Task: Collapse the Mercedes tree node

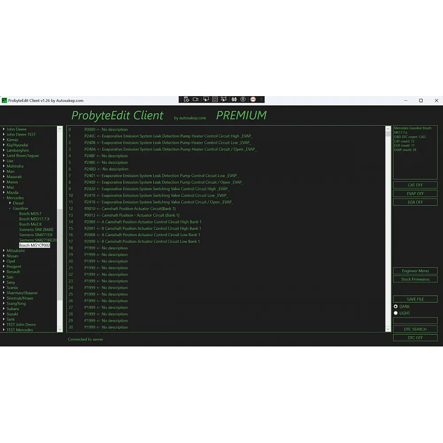Action: [x=4, y=198]
